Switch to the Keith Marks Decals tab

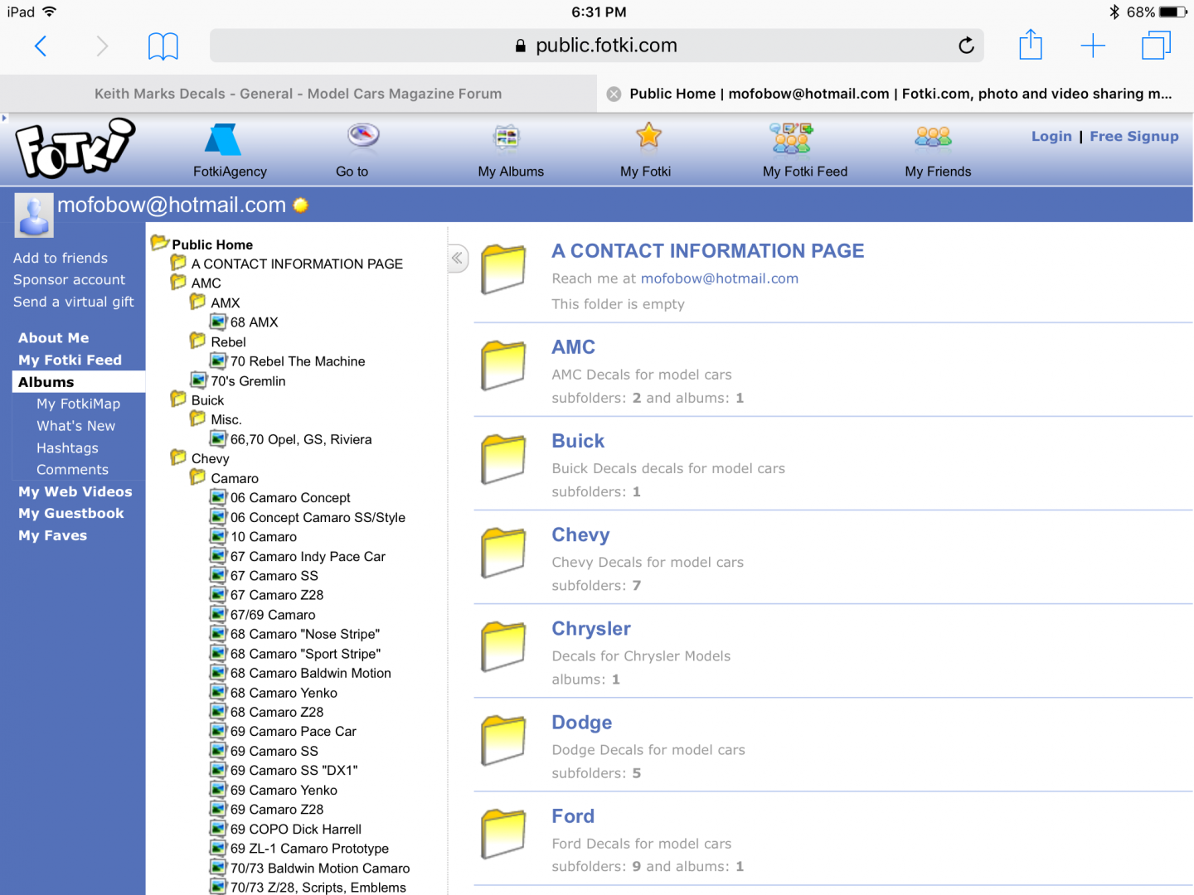tap(298, 94)
